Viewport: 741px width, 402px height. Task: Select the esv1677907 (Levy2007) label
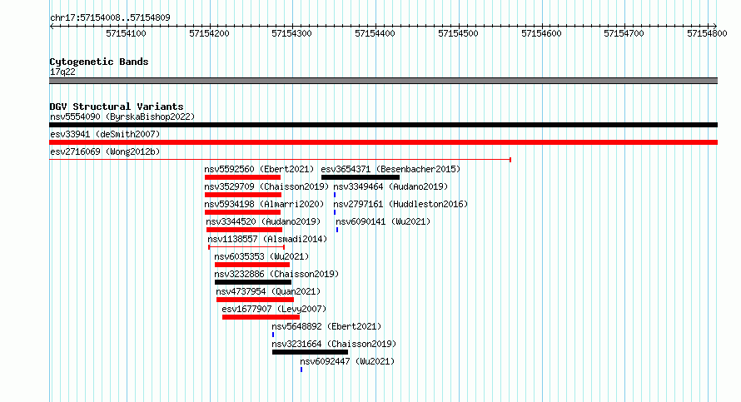[x=274, y=309]
